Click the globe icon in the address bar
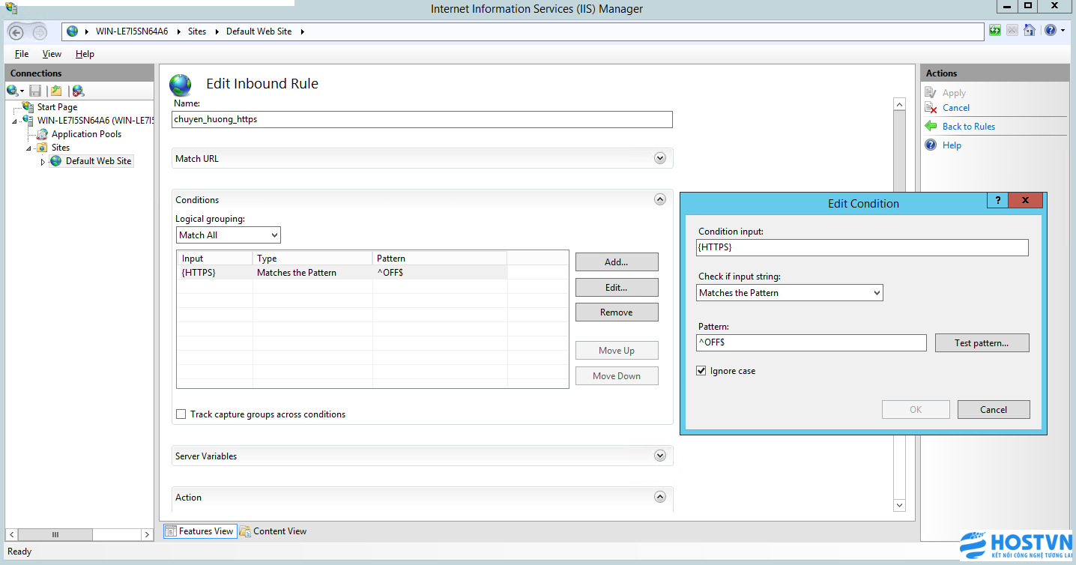The image size is (1076, 565). (x=73, y=31)
